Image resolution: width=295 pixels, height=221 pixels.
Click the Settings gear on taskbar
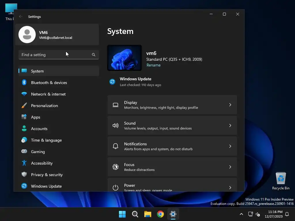click(x=173, y=214)
